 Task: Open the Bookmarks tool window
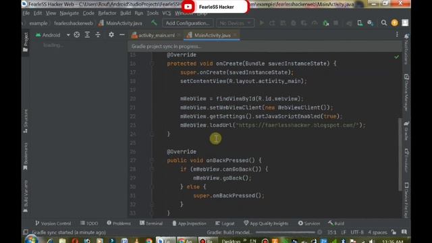tap(26, 157)
